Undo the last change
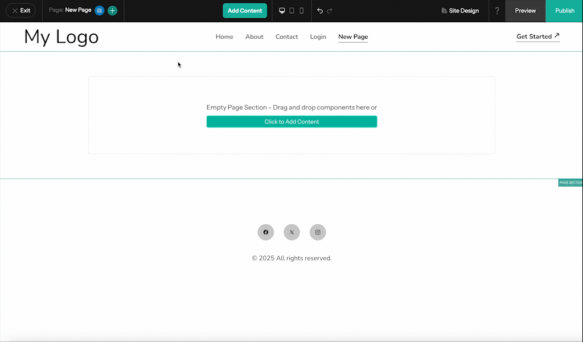 [x=319, y=10]
